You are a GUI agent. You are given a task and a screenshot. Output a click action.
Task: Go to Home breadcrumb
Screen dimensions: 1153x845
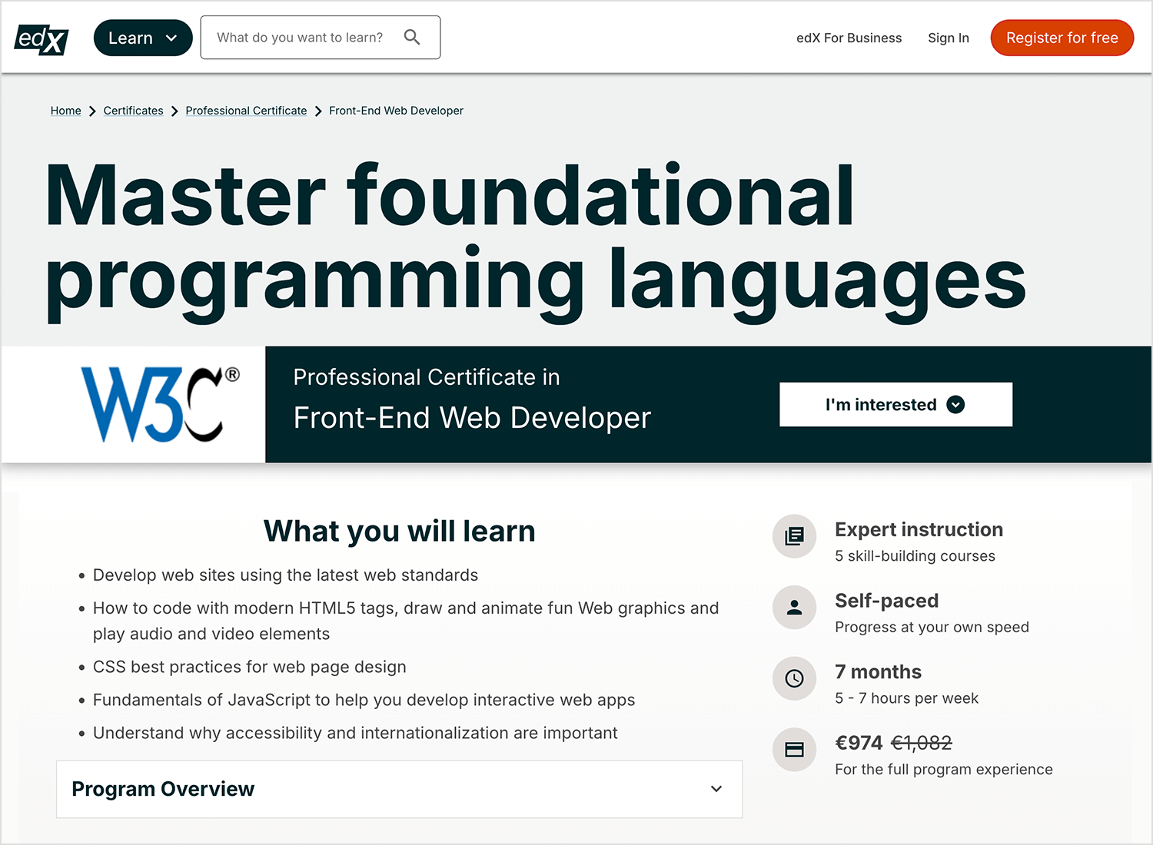pyautogui.click(x=65, y=111)
